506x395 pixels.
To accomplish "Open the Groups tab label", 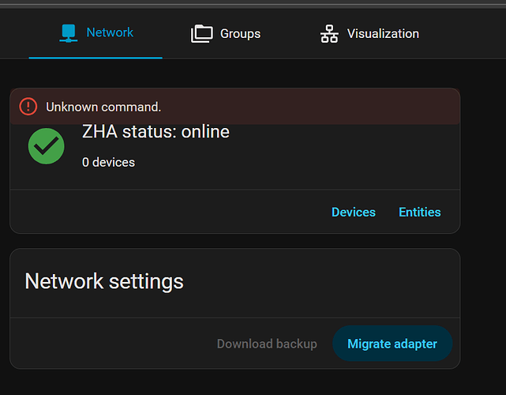I will point(240,33).
